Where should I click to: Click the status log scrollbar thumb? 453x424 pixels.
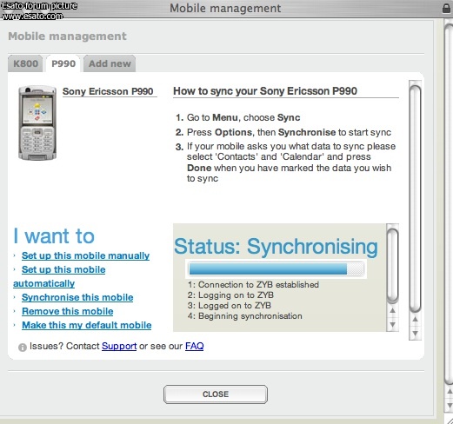point(393,265)
